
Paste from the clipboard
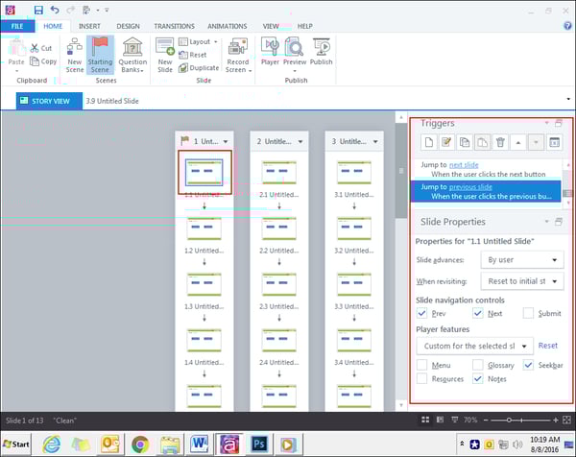pos(16,55)
